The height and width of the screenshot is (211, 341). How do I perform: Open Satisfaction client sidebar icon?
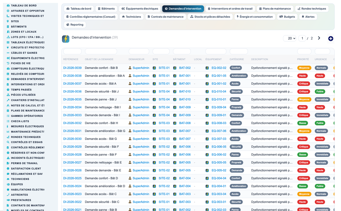(x=8, y=168)
